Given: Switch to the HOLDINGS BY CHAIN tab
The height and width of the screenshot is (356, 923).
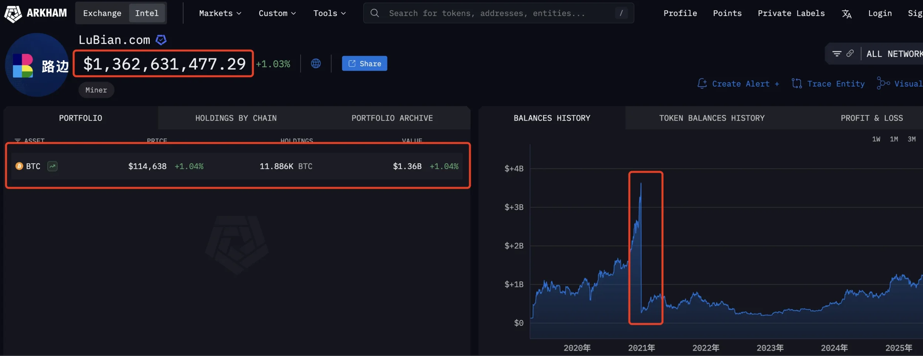Looking at the screenshot, I should [x=235, y=118].
